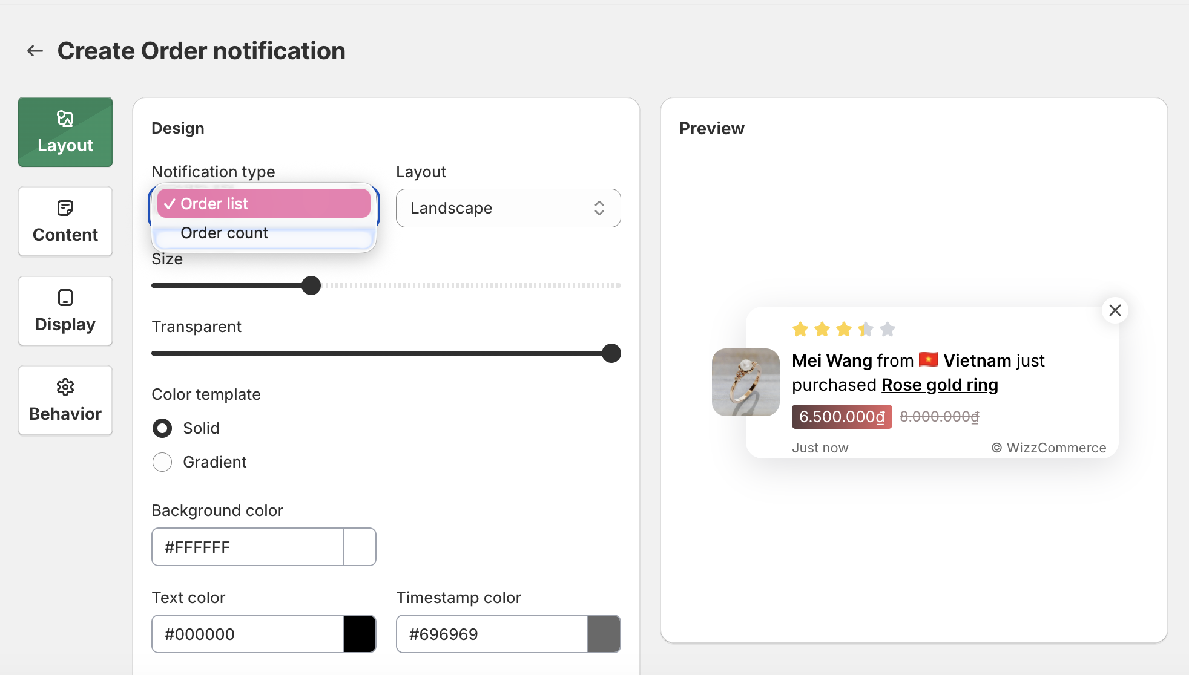The width and height of the screenshot is (1189, 675).
Task: Click the Background color hex field
Action: [247, 547]
